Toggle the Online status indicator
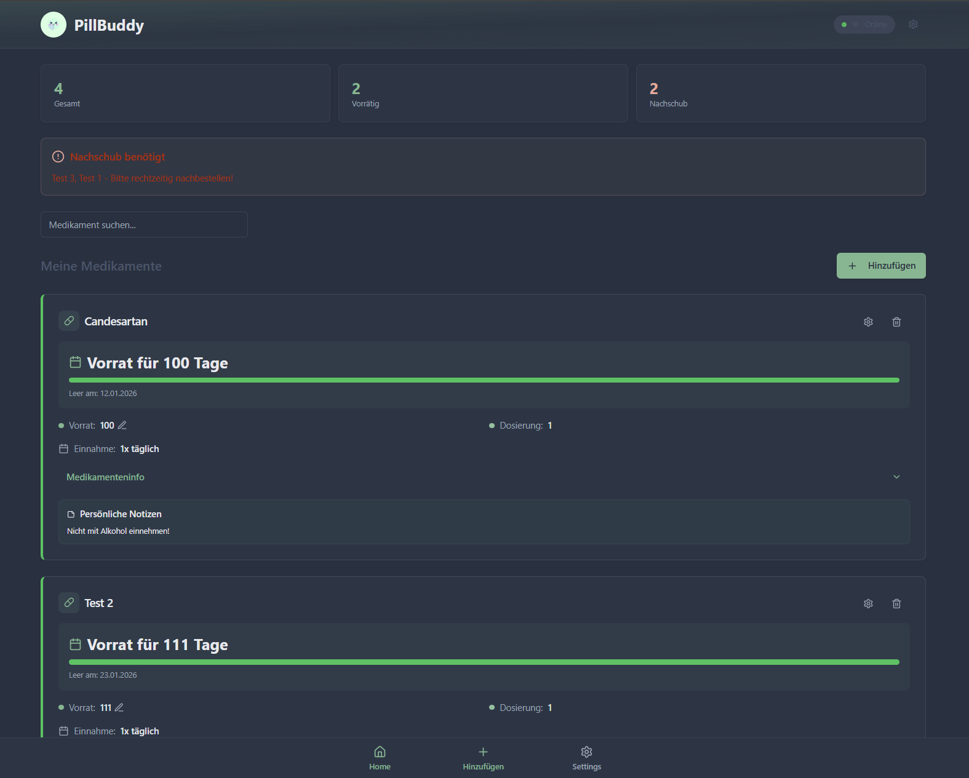 (864, 25)
